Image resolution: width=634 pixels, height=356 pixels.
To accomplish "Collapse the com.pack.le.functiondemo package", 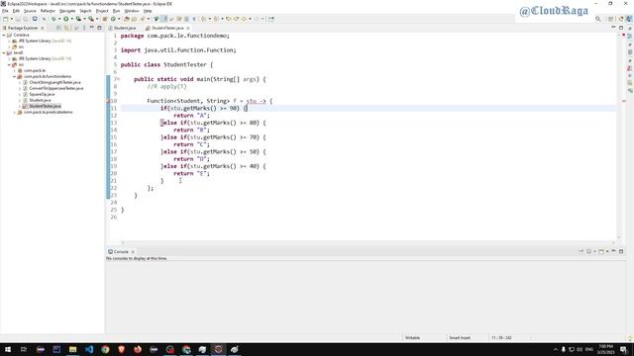I will [x=14, y=76].
